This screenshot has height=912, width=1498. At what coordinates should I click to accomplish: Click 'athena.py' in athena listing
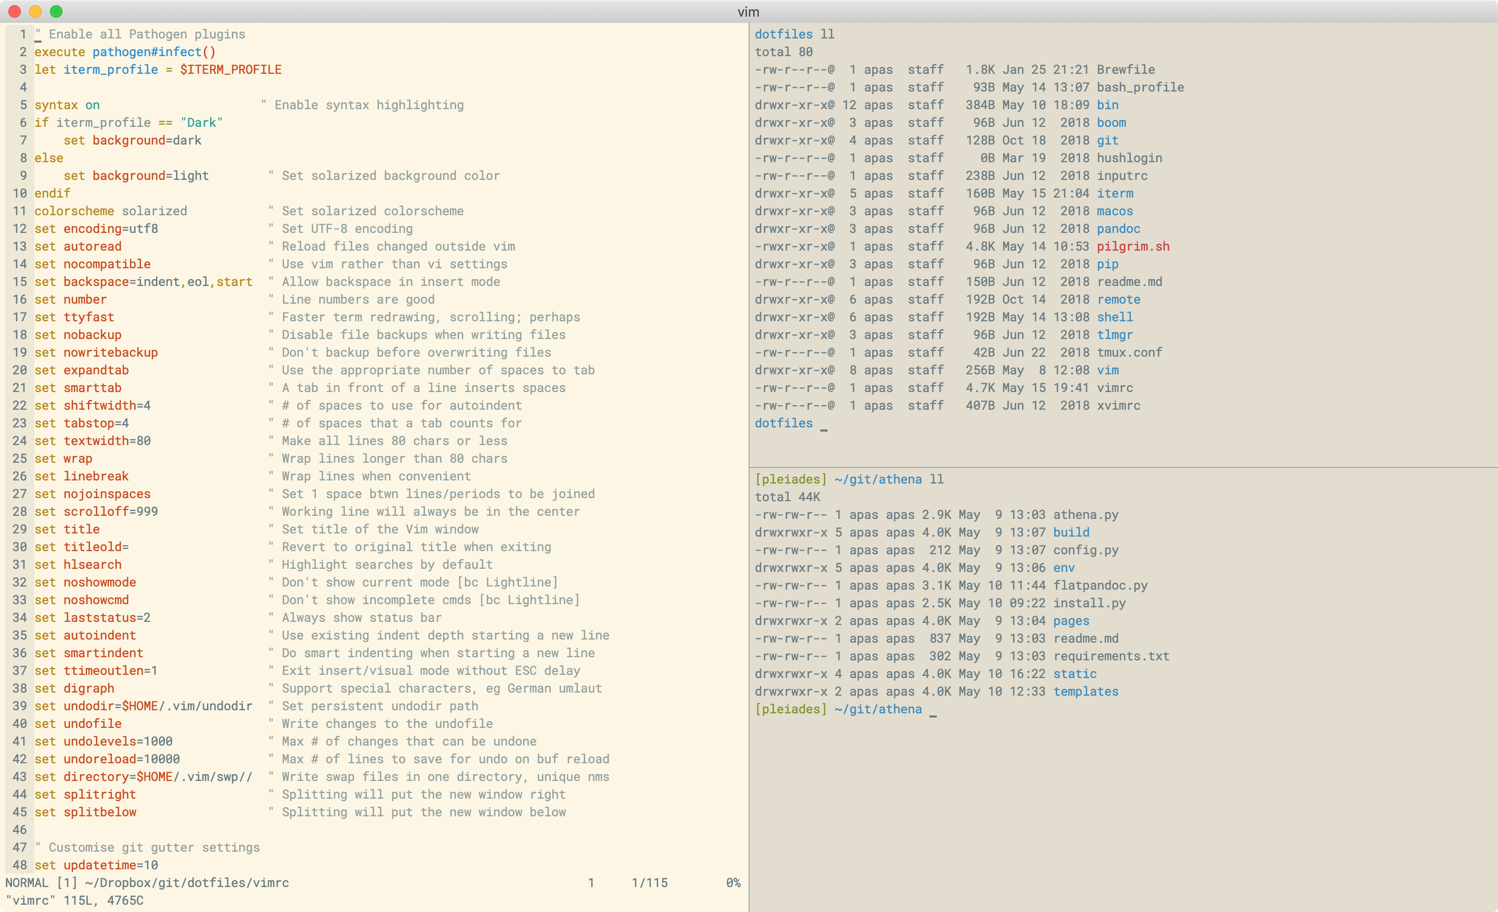tap(1085, 515)
